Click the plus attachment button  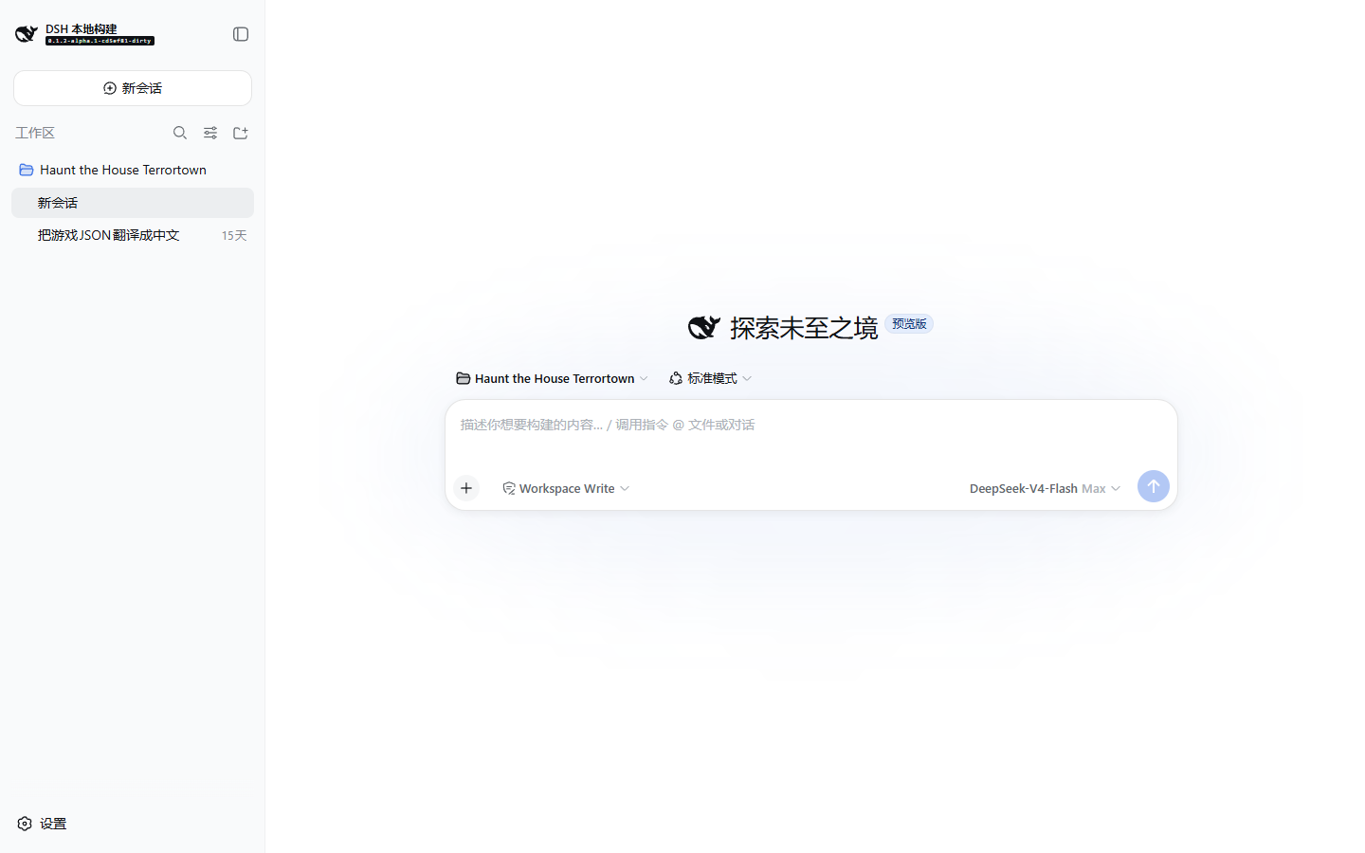[466, 488]
